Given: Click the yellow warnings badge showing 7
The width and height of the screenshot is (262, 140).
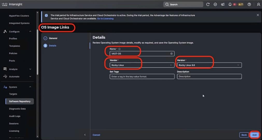Looking at the screenshot, I should [x=240, y=4].
